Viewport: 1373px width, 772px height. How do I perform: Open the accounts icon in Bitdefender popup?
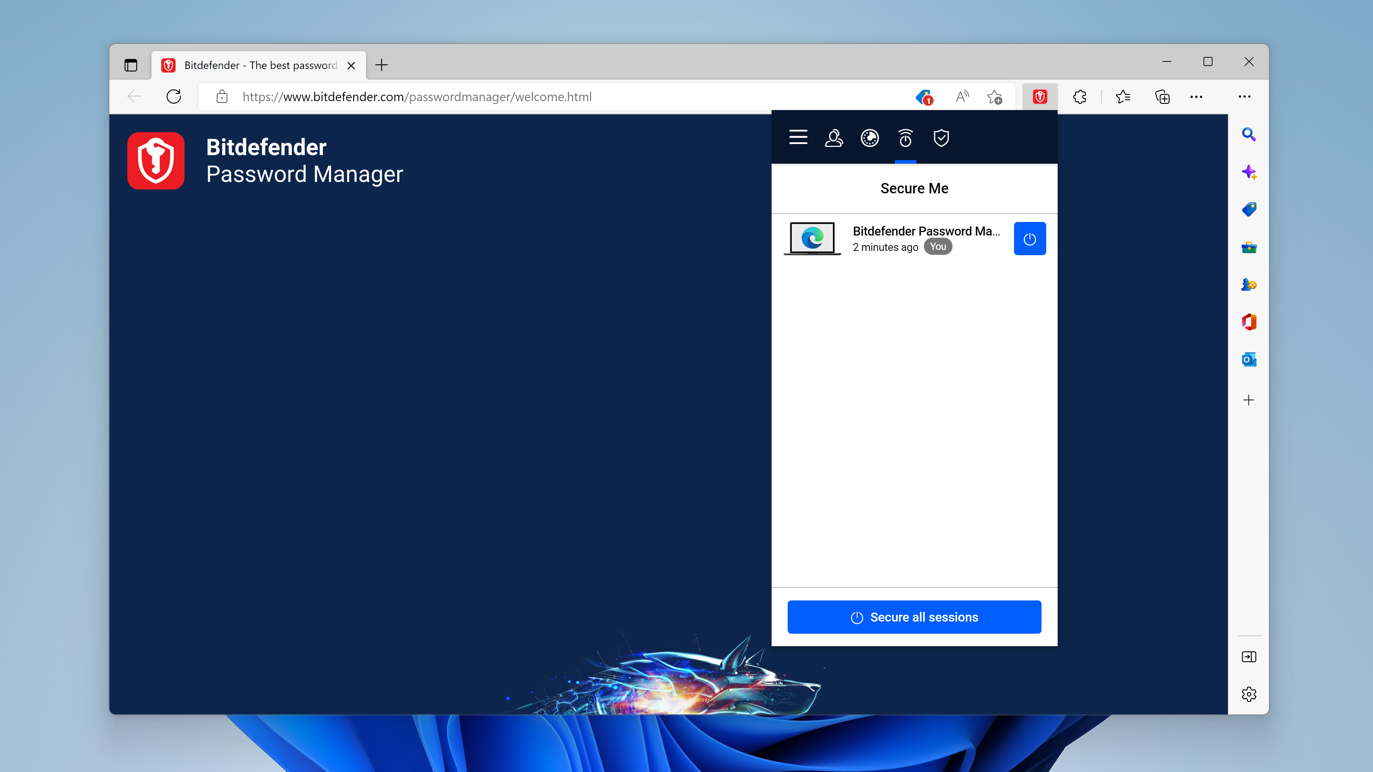tap(833, 138)
